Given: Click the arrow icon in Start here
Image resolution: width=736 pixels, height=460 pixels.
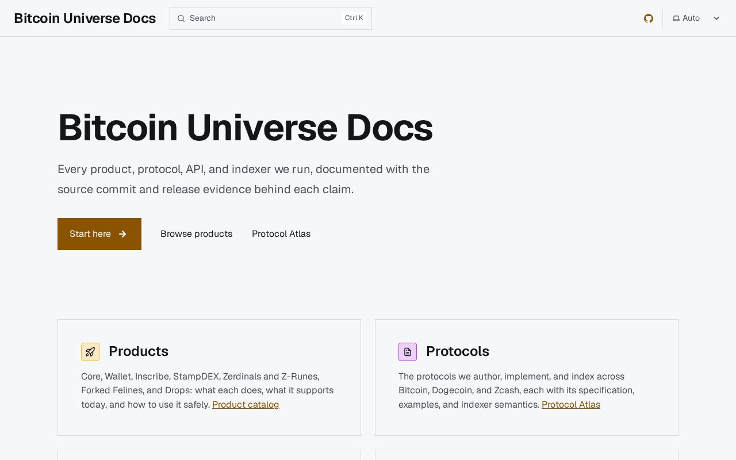Looking at the screenshot, I should pyautogui.click(x=122, y=234).
